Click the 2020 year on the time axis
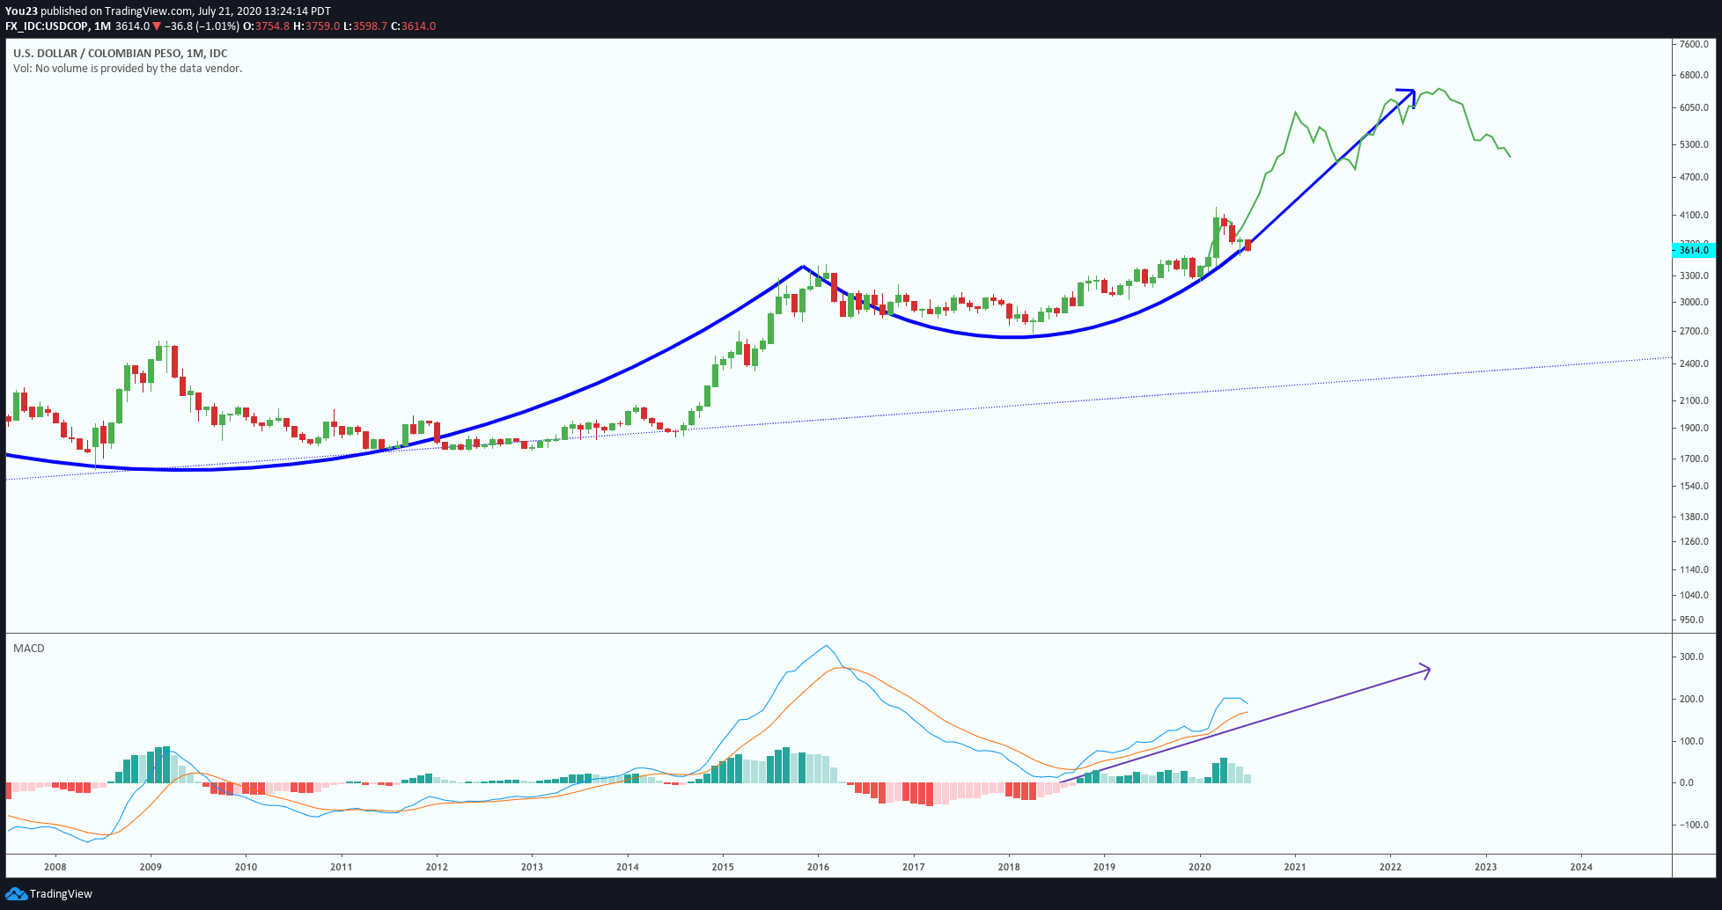 click(x=1200, y=867)
